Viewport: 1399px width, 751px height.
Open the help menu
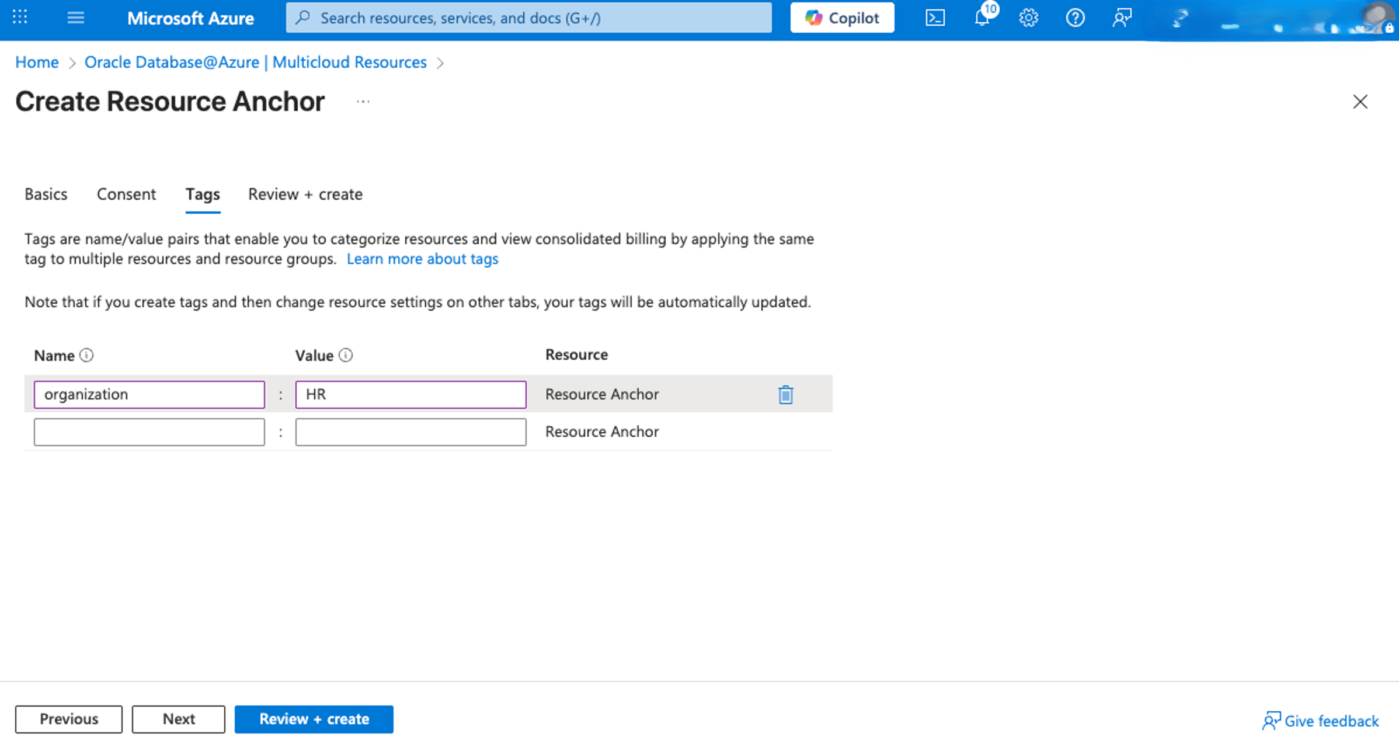click(1075, 18)
